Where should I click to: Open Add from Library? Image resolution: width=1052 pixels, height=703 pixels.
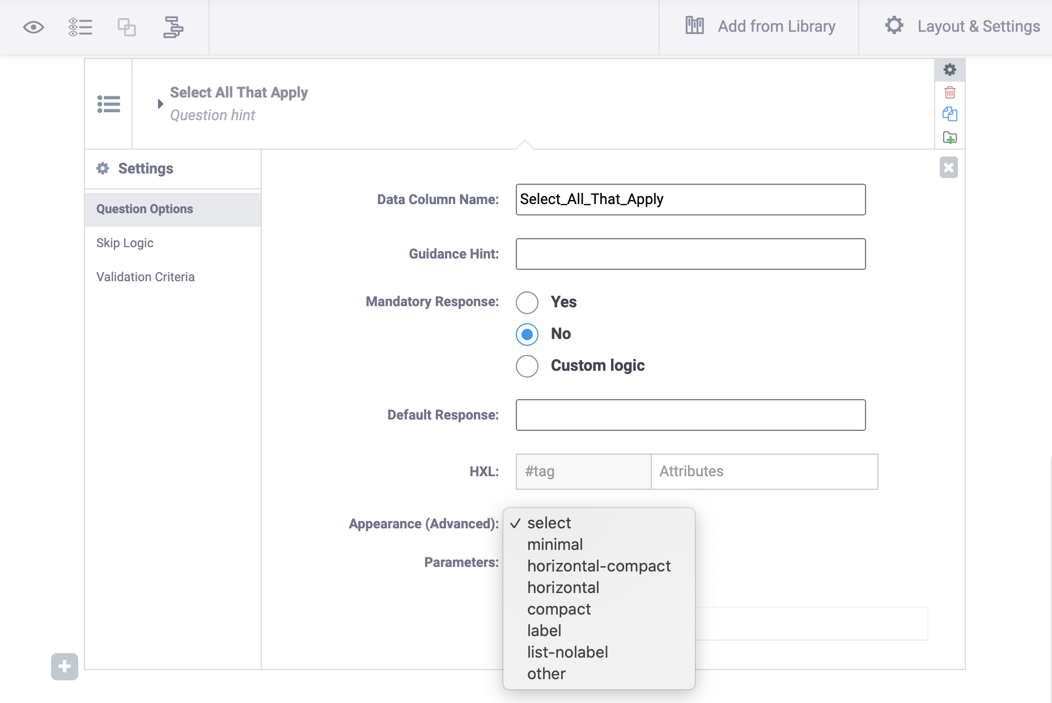(x=760, y=27)
